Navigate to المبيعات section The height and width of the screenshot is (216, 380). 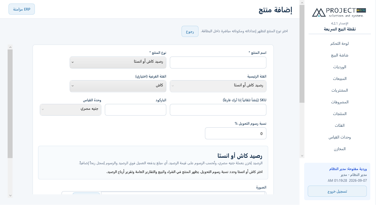coord(340,78)
